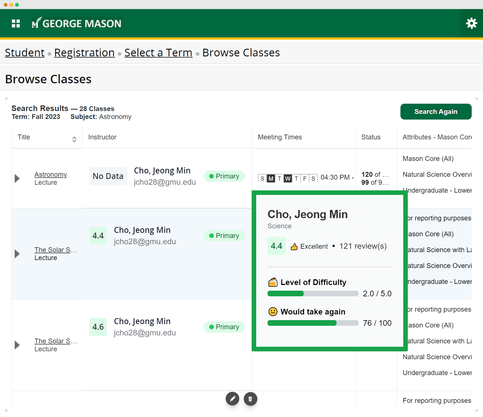Click the 2.0 / 5.0 difficulty value

[x=377, y=293]
